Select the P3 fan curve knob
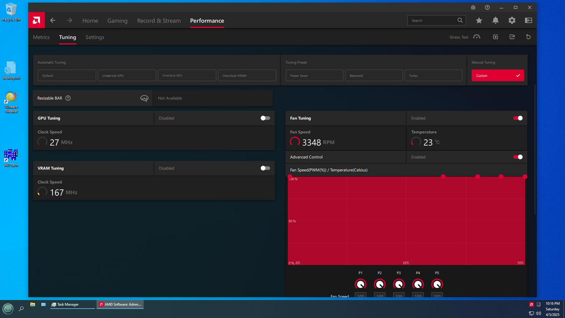 pyautogui.click(x=399, y=284)
